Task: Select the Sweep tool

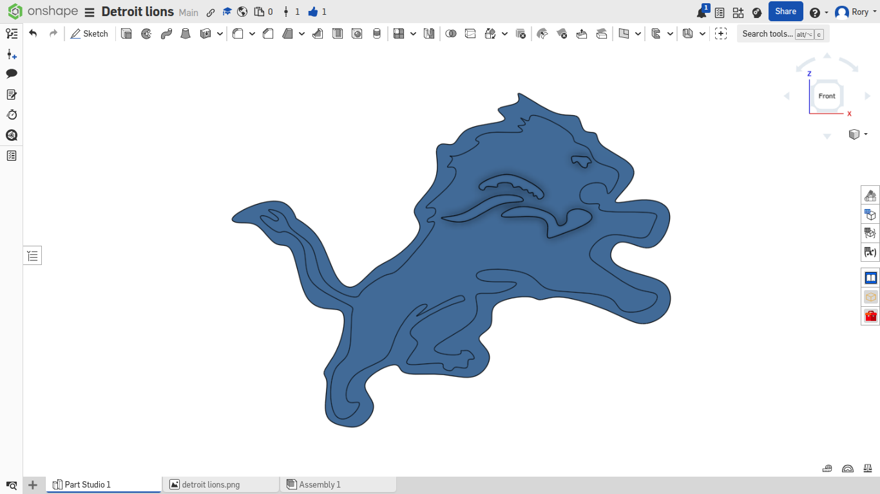Action: 166,33
